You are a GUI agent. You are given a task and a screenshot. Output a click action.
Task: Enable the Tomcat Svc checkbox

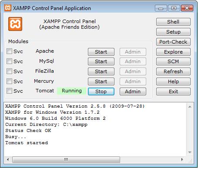click(9, 91)
